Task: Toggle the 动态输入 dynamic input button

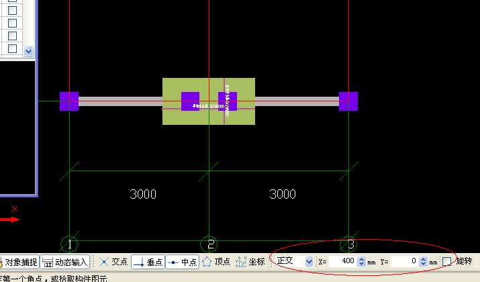Action: (65, 262)
